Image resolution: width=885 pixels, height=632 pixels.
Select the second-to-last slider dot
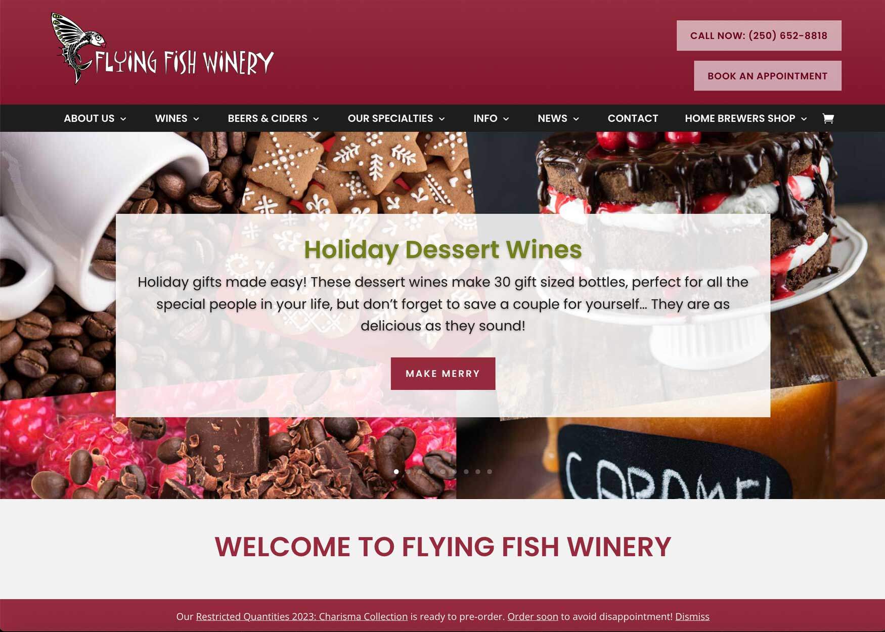(478, 472)
